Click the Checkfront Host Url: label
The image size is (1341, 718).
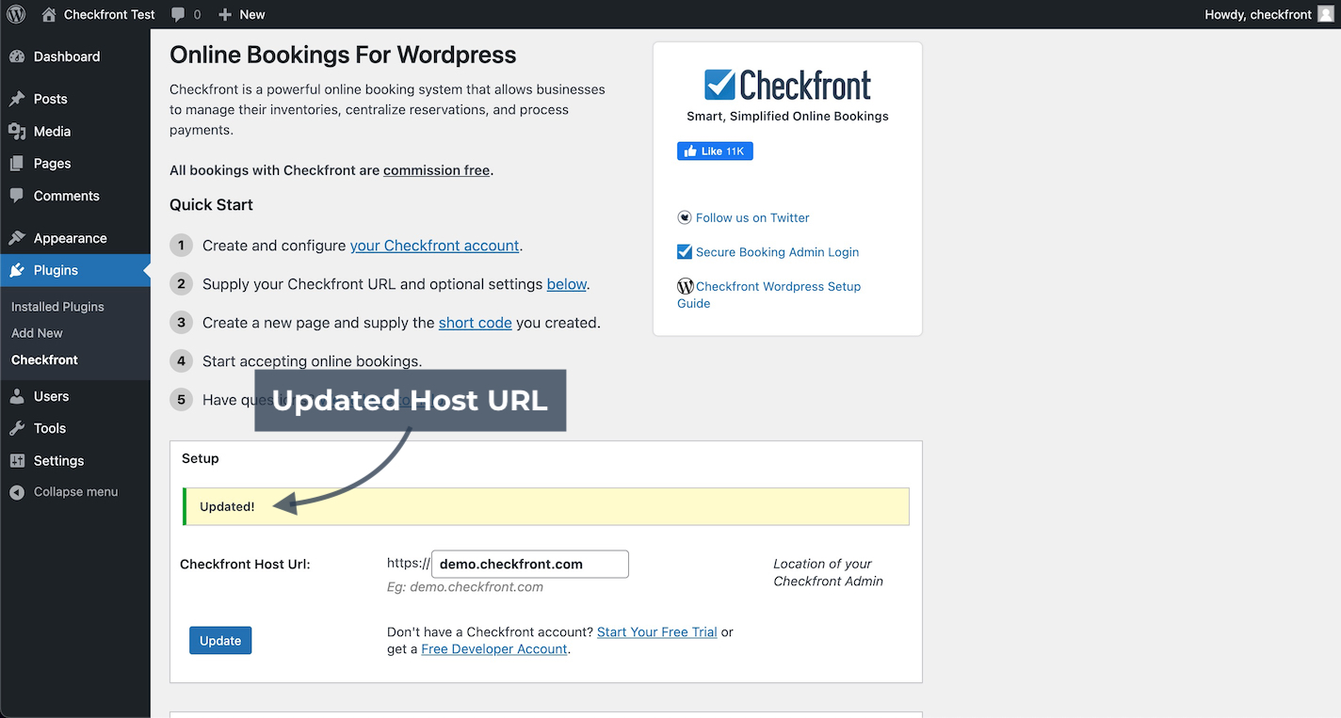[245, 565]
